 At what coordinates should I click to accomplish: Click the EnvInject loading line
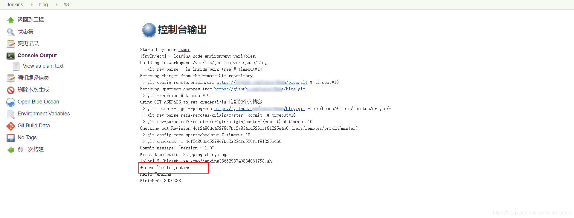pos(198,56)
